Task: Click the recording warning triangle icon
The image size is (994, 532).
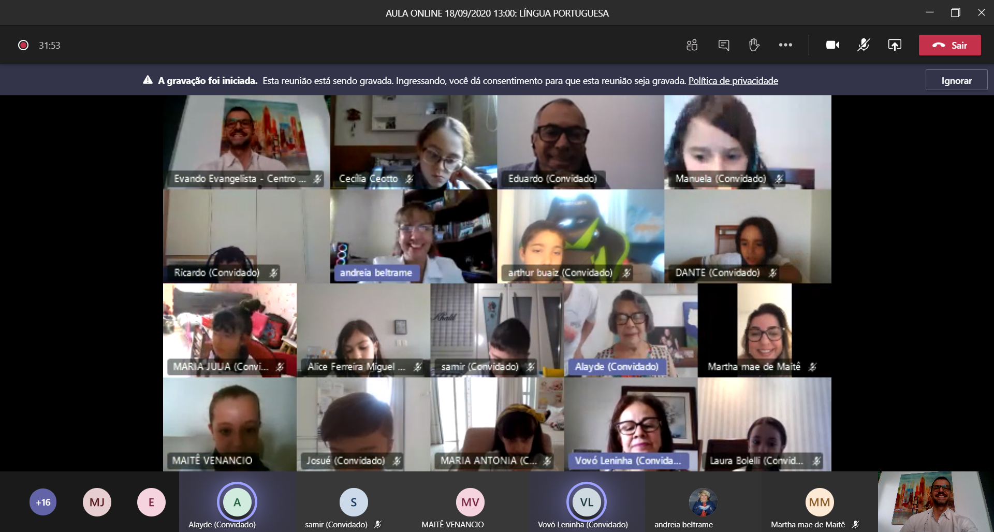Action: [x=148, y=80]
